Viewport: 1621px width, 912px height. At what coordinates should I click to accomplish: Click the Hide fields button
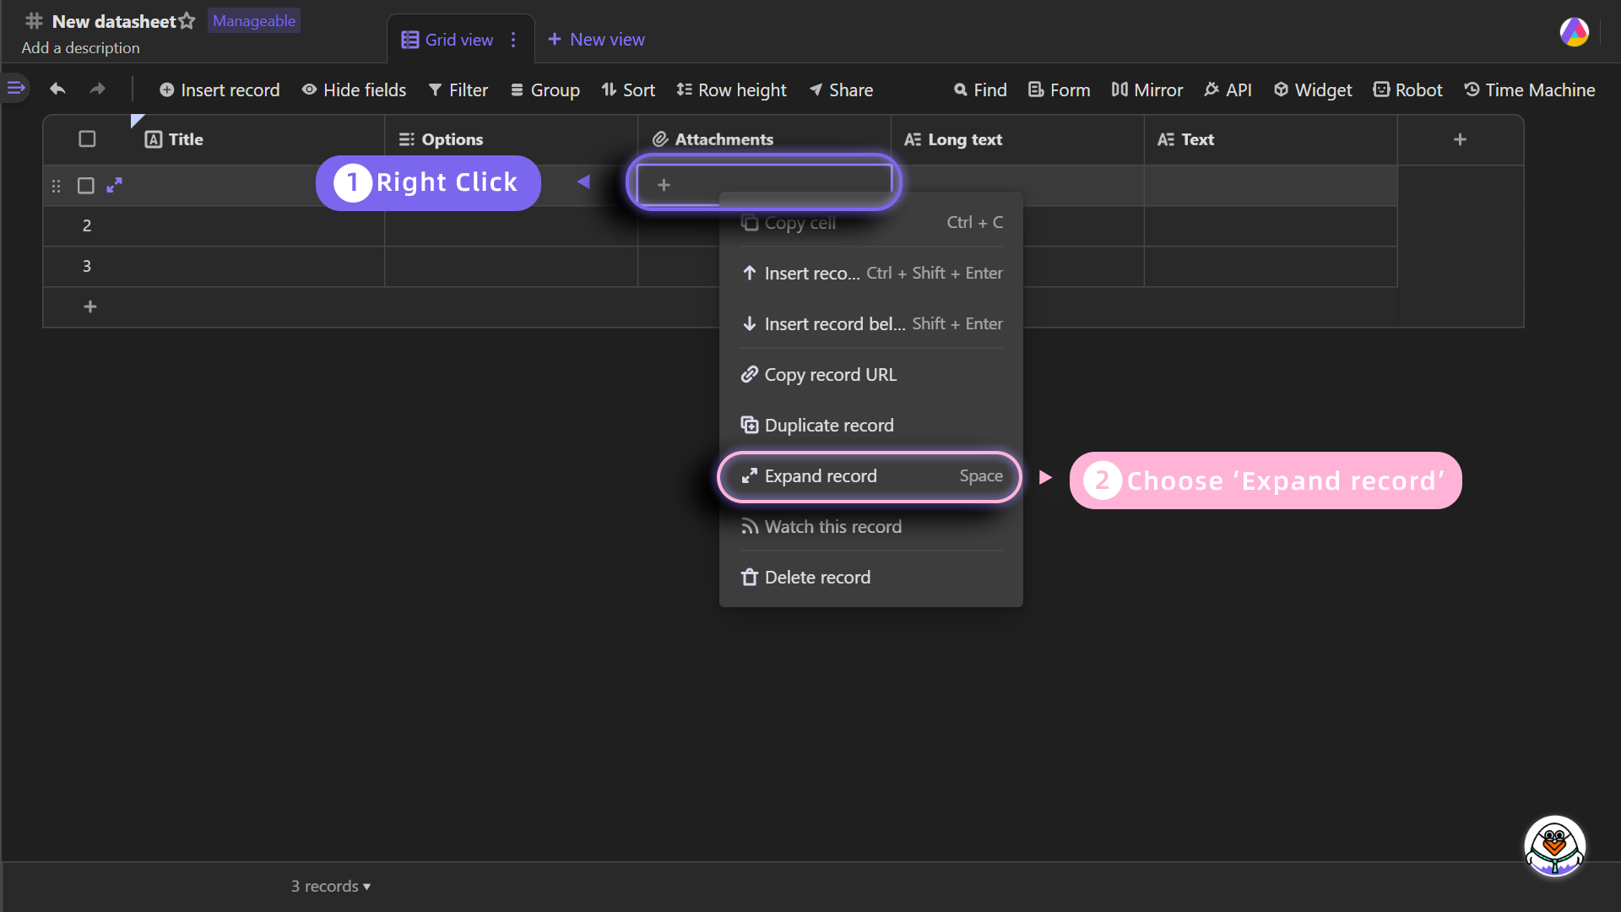(353, 90)
